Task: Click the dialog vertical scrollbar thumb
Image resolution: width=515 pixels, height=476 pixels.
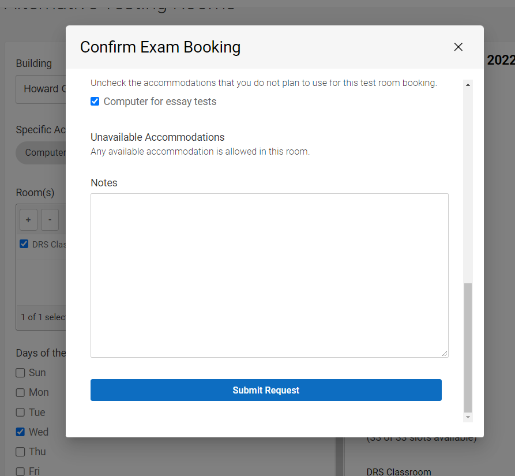Action: [x=468, y=347]
